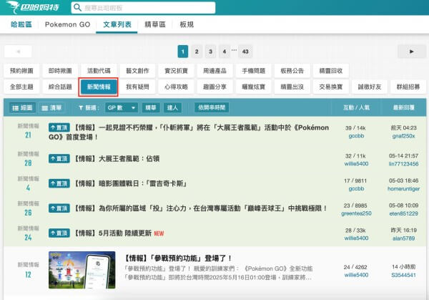Filter by 板務公告 category

(x=292, y=71)
